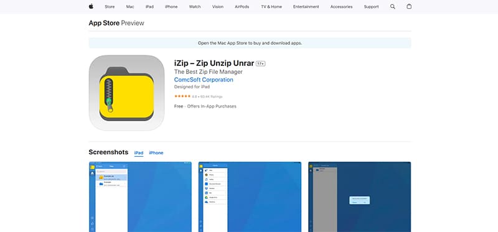Screen dimensions: 498x232
Task: Open the first screenshot showing Example.zip file list
Action: click(x=140, y=197)
